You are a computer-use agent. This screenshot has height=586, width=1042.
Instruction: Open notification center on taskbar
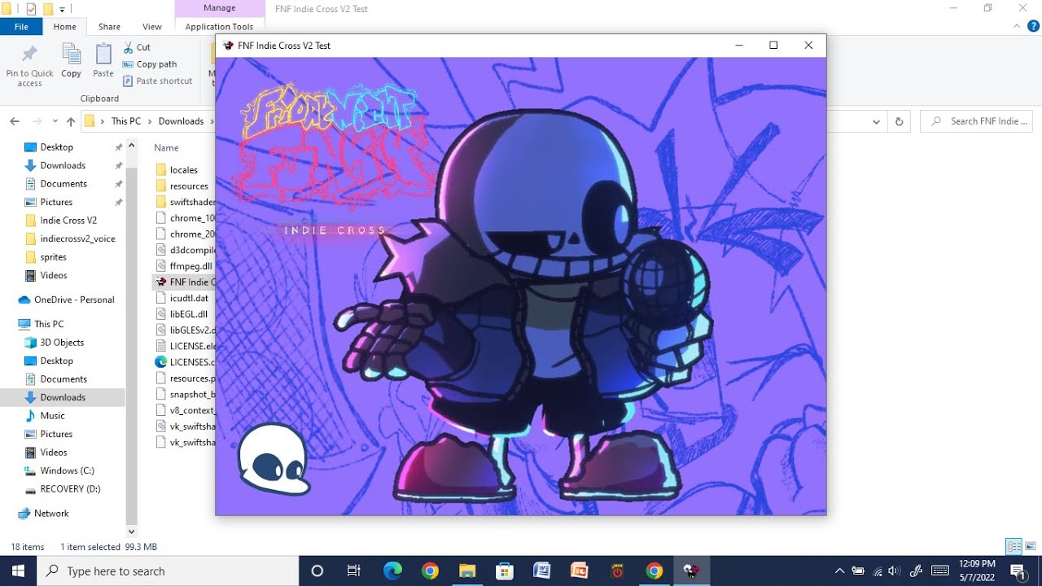(x=1018, y=571)
